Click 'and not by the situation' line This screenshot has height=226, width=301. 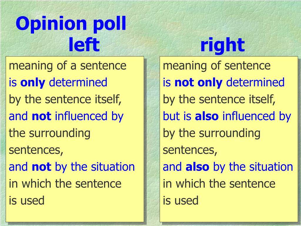pyautogui.click(x=72, y=167)
